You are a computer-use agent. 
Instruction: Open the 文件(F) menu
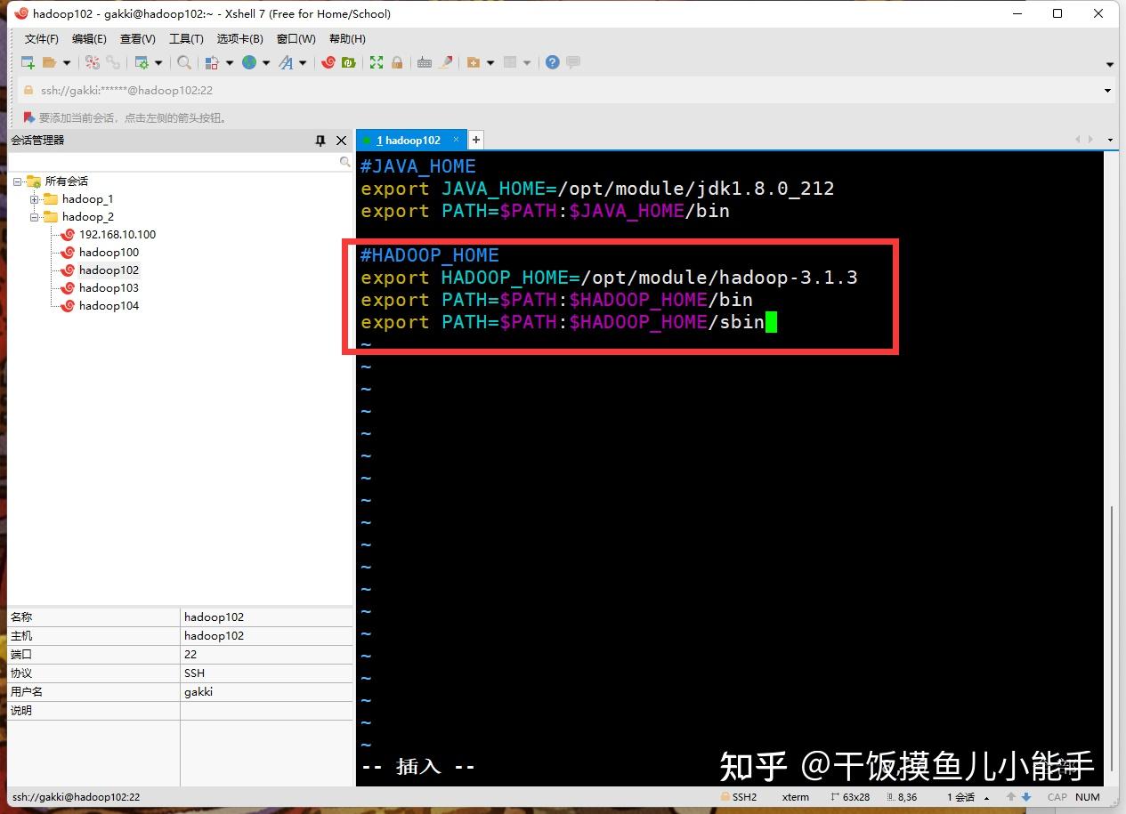pos(40,38)
